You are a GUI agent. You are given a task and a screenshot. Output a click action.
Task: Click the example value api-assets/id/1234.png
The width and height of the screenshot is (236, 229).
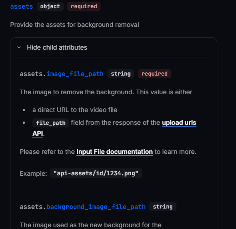[96, 173]
